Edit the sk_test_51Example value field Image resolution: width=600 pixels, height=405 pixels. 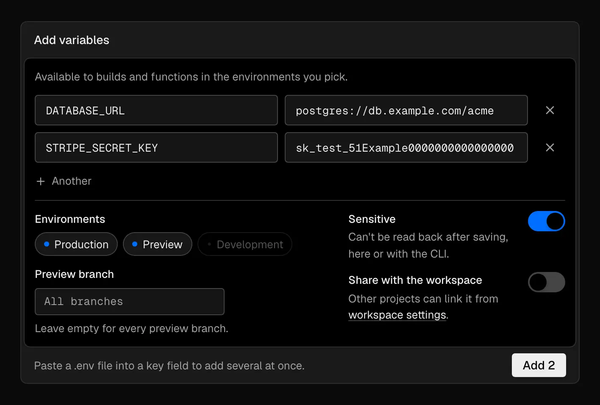pos(406,147)
